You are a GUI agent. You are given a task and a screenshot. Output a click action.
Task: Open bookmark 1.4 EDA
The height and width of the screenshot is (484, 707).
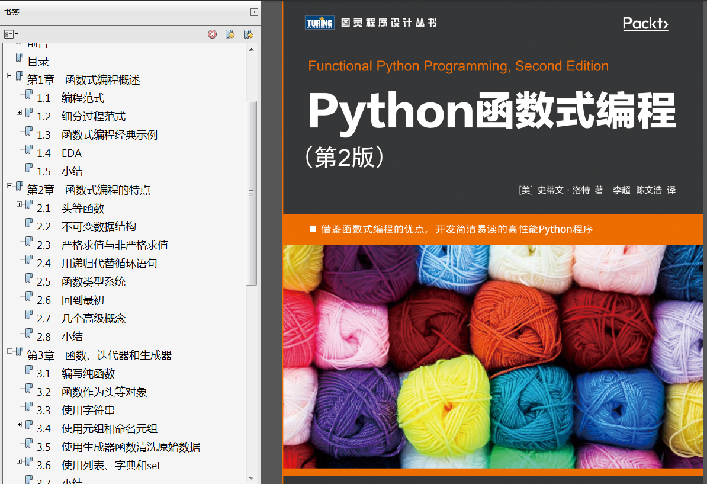click(59, 153)
